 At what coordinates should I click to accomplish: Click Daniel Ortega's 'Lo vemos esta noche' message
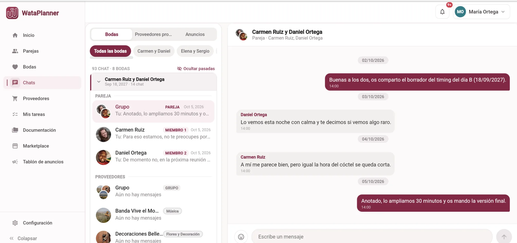(315, 121)
